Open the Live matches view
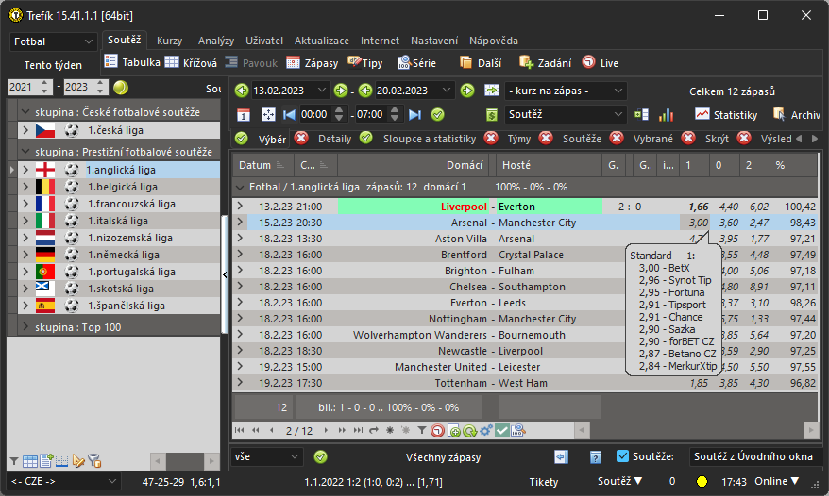This screenshot has height=496, width=829. pyautogui.click(x=601, y=63)
